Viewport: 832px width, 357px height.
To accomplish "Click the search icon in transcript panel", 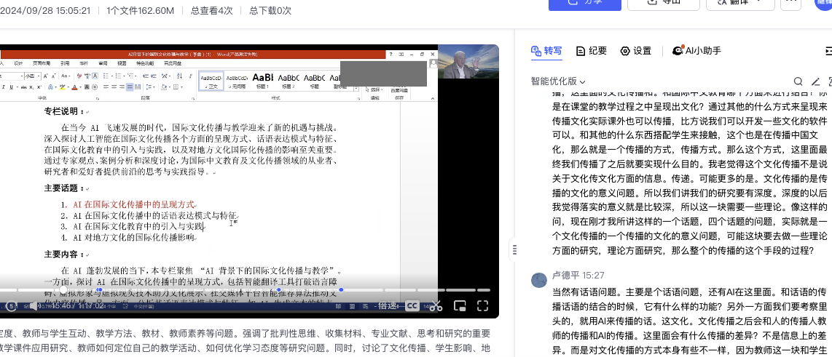I will 798,81.
